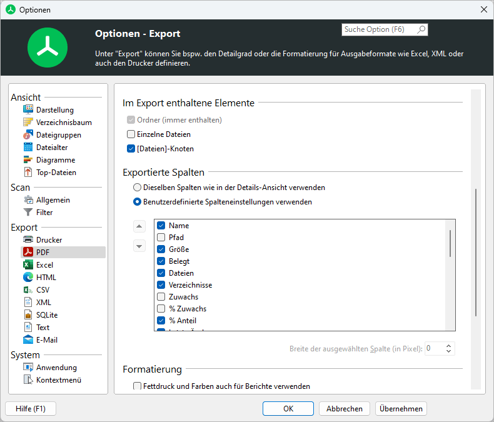Image resolution: width=494 pixels, height=422 pixels.
Task: Open Dateigruppen options icon
Action: 28,135
